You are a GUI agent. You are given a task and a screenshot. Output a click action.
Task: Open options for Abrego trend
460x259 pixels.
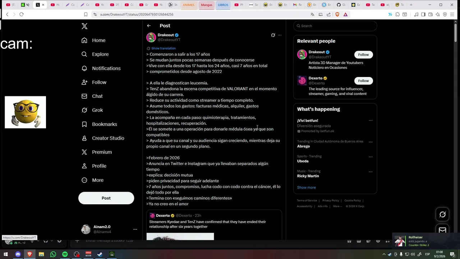click(x=371, y=142)
